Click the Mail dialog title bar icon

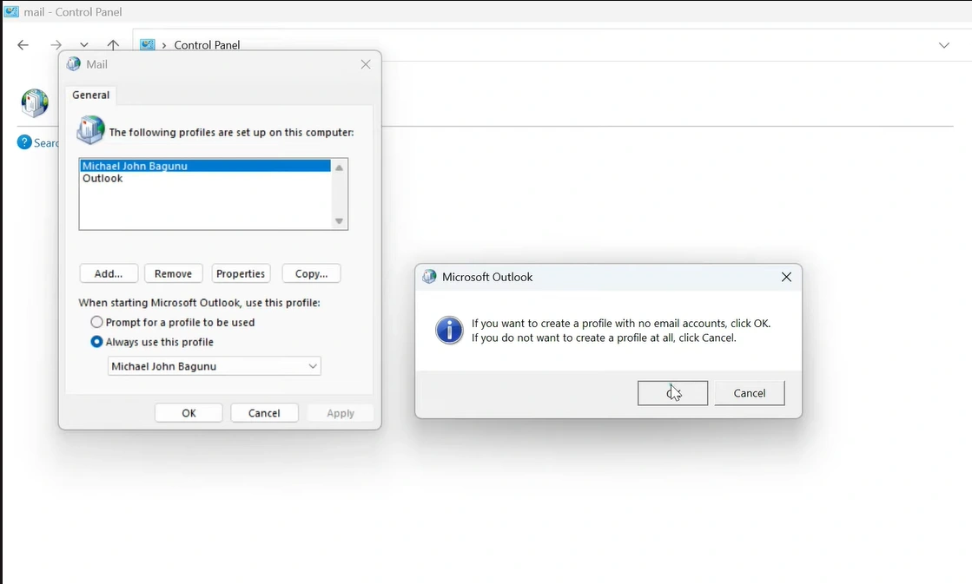(74, 64)
